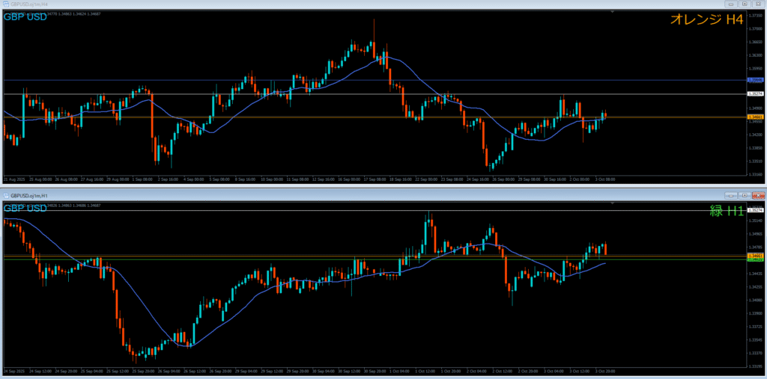Close the GBPUSD H4 chart window
This screenshot has height=379, width=767.
tap(757, 4)
